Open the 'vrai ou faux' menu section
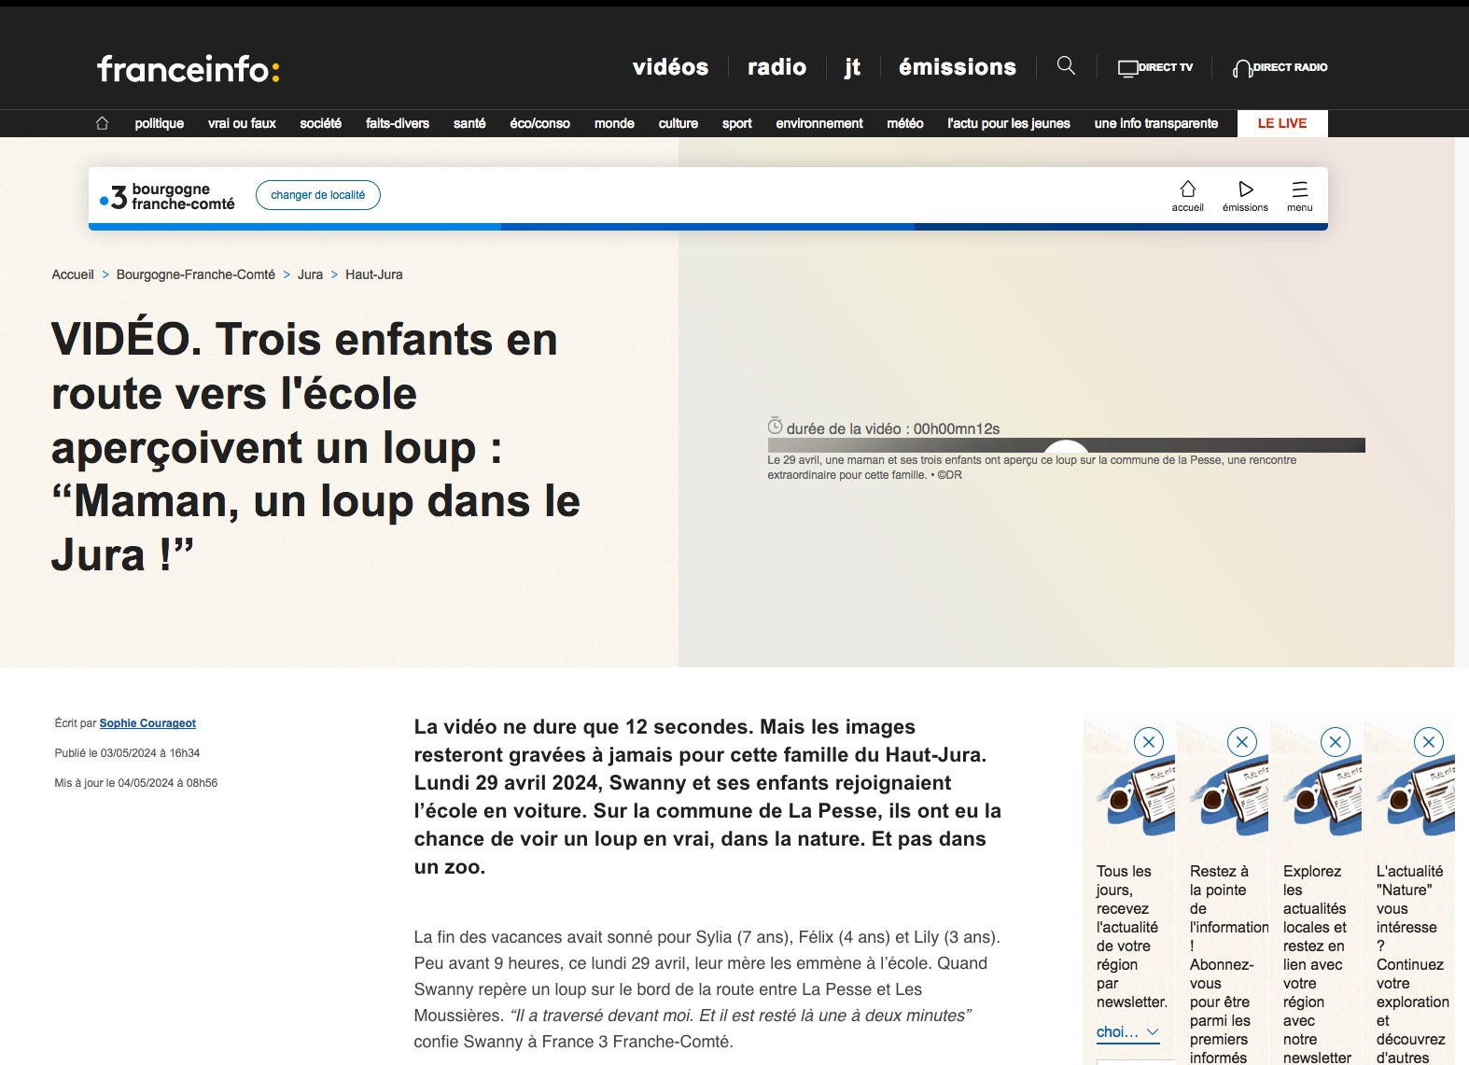1469x1065 pixels. coord(242,123)
